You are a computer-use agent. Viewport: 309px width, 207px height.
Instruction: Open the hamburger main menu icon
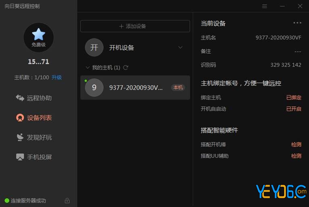[x=264, y=6]
